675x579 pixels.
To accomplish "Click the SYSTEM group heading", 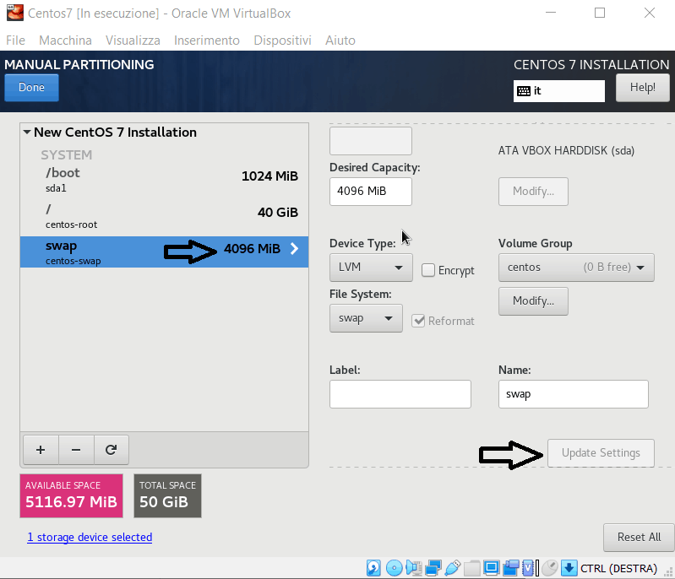I will (66, 154).
